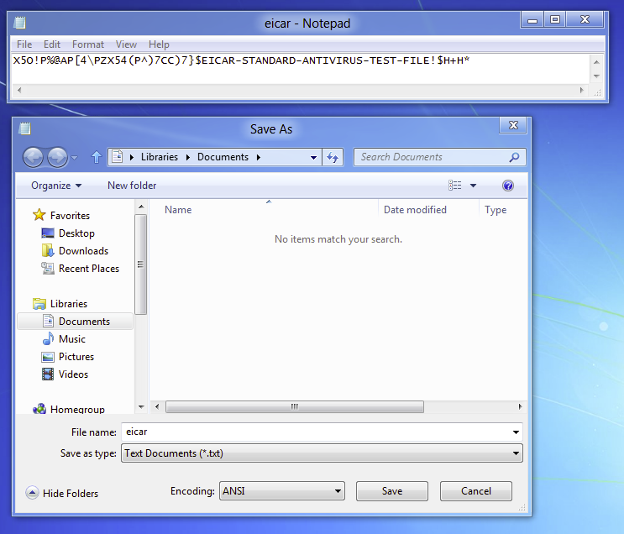Open Notepad Edit menu

click(x=52, y=44)
